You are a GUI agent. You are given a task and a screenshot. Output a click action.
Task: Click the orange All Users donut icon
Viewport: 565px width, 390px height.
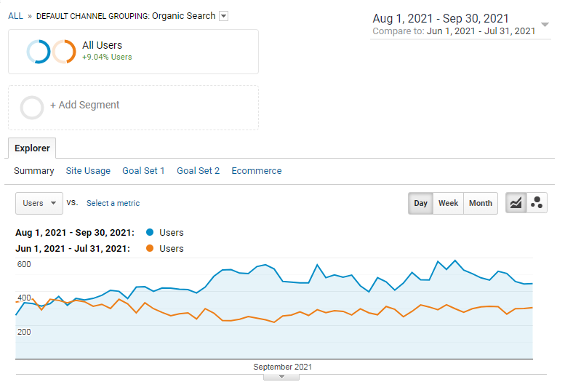tap(64, 52)
